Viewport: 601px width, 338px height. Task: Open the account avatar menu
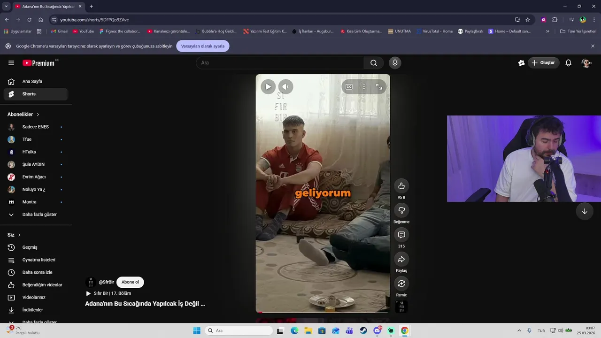tap(586, 63)
